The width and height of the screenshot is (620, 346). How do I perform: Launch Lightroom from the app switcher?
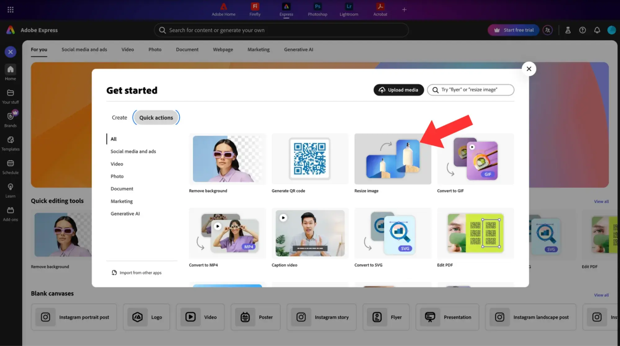coord(348,9)
